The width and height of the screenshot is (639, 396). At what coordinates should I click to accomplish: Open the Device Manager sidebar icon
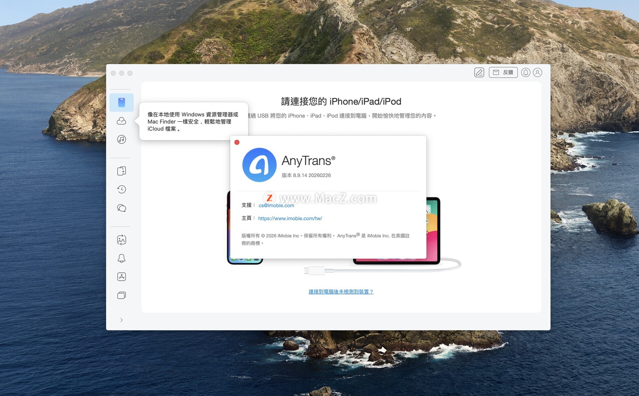121,102
